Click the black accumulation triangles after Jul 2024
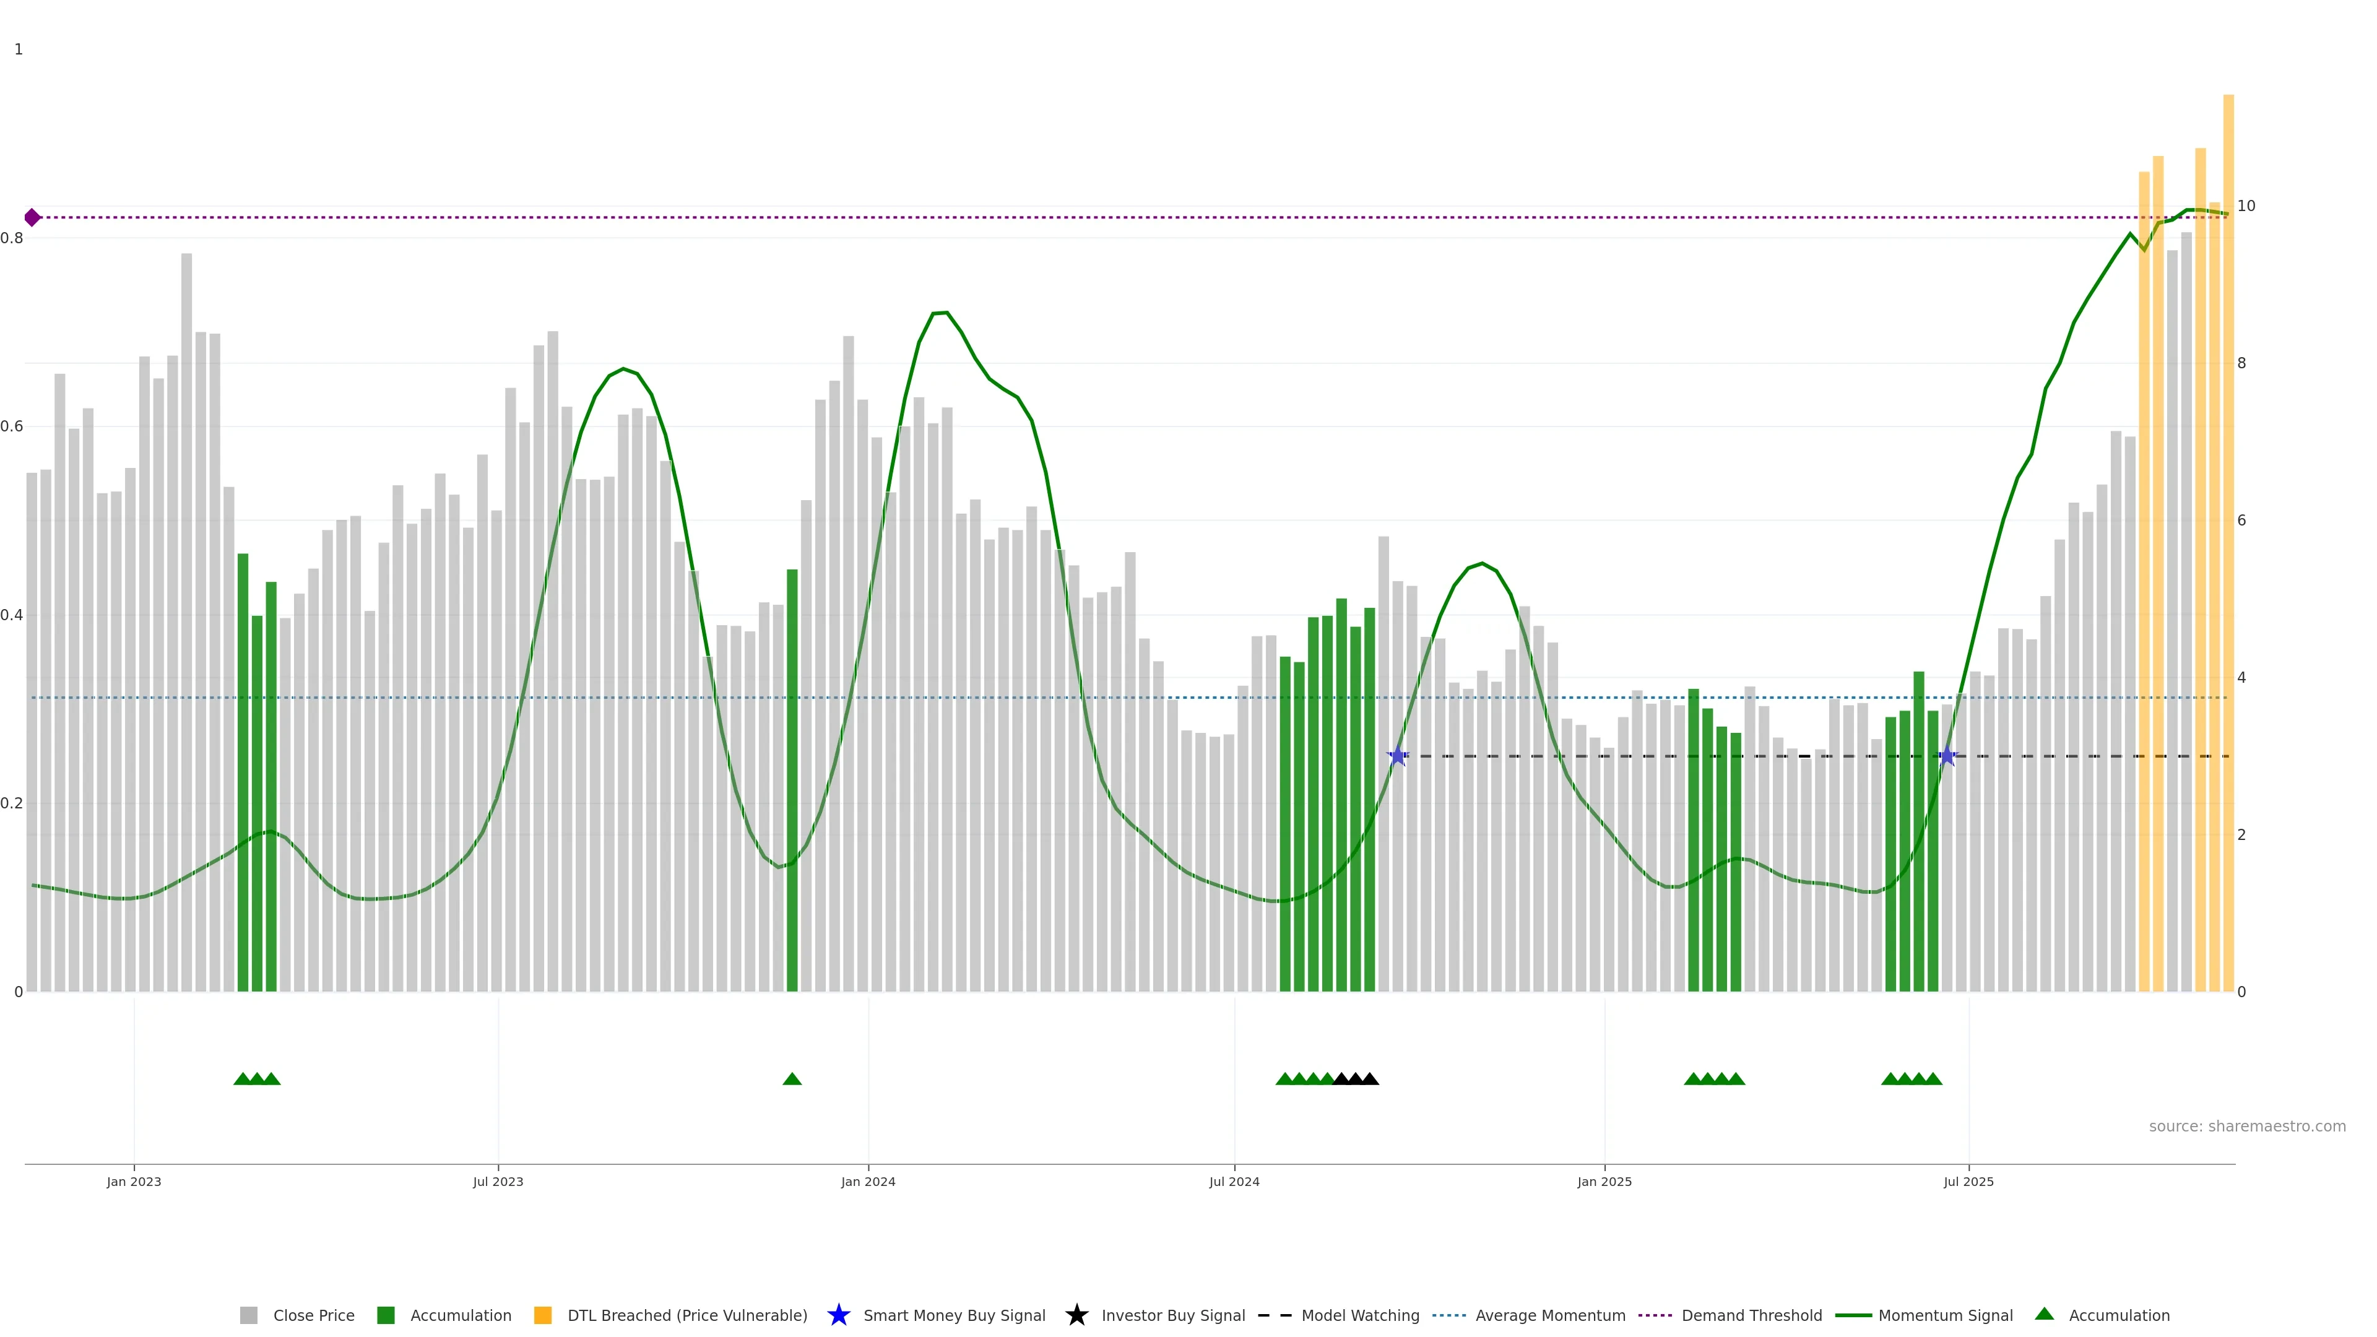 (1356, 1079)
